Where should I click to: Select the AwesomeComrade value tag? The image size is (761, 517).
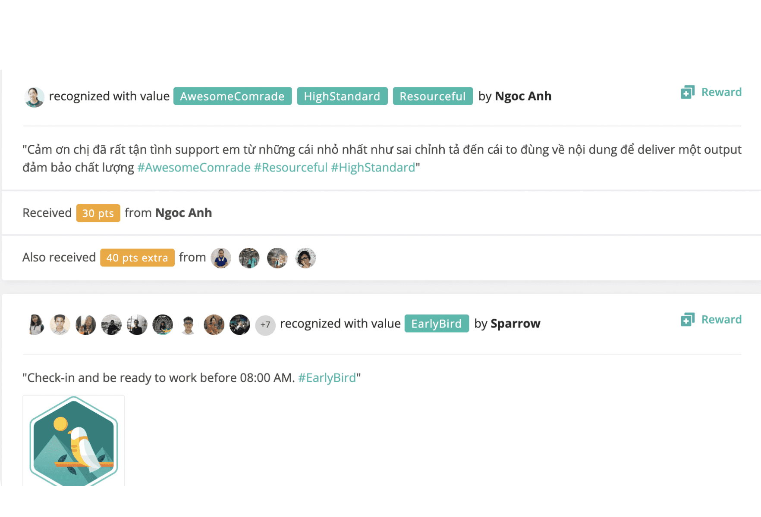coord(233,96)
